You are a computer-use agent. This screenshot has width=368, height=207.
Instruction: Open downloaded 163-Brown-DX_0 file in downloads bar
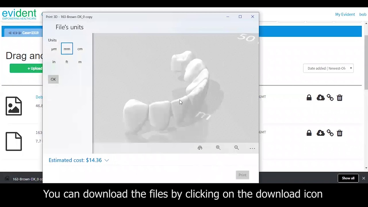coord(24,179)
